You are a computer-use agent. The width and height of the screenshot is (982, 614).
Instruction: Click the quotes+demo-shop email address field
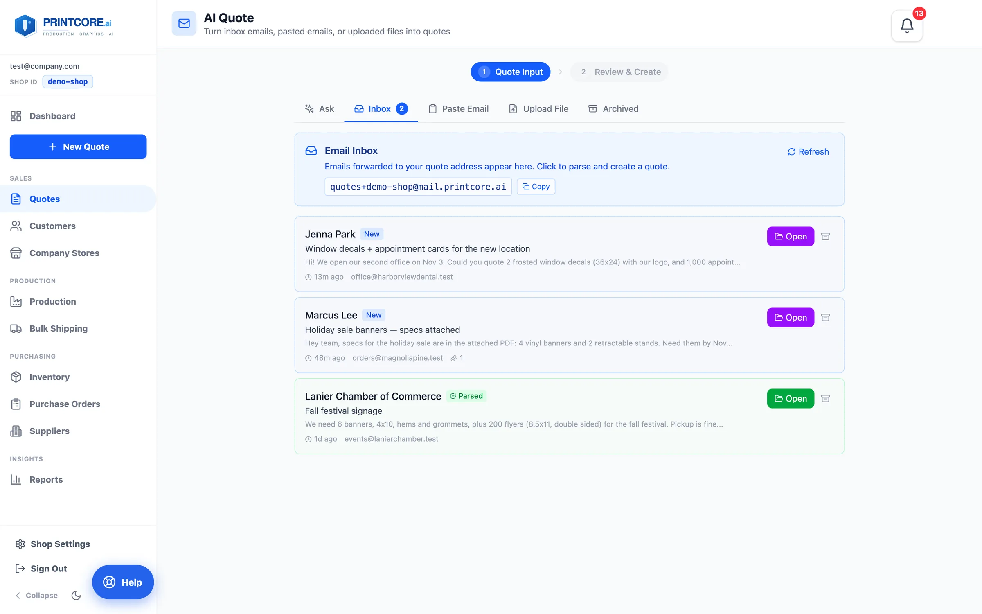click(418, 187)
